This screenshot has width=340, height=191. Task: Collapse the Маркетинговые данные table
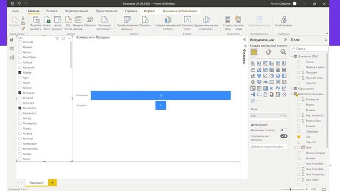(292, 94)
